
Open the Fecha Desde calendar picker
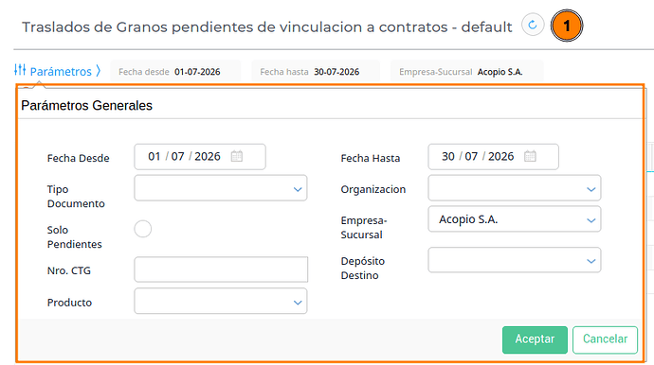237,156
